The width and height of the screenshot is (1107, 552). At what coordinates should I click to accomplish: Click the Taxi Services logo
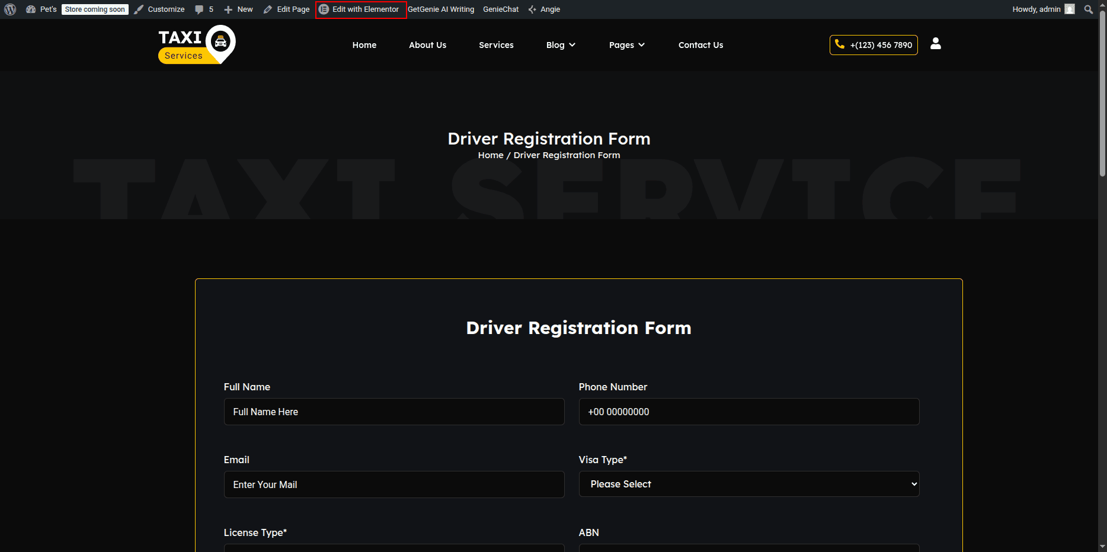197,44
